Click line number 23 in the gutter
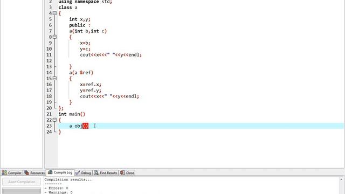The image size is (345, 194). (49, 126)
